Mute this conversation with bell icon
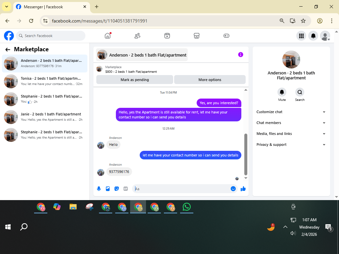 coord(282,92)
